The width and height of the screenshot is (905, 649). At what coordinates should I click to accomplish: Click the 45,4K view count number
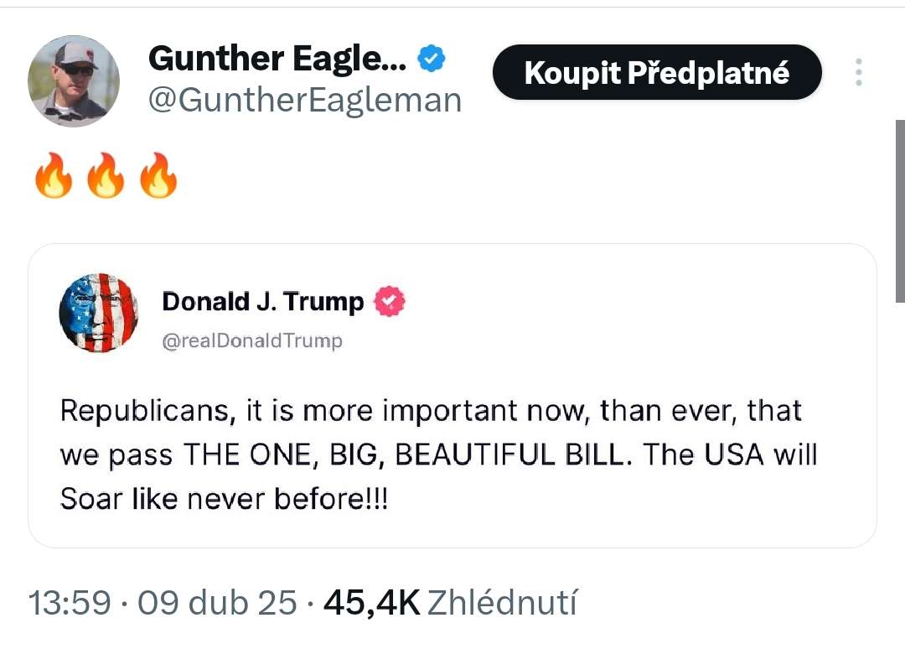pyautogui.click(x=370, y=603)
